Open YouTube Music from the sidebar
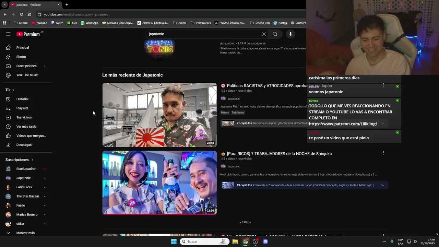The image size is (439, 247). point(26,75)
